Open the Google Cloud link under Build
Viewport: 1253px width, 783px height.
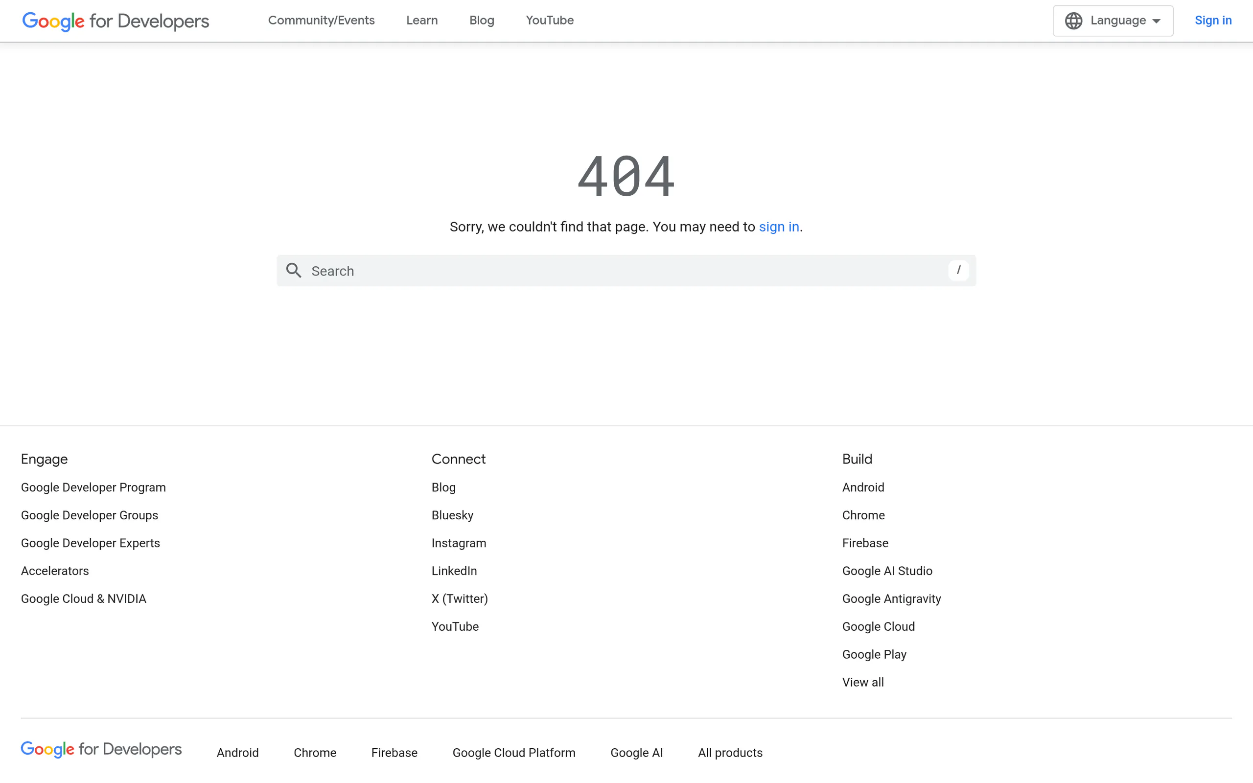(x=878, y=626)
